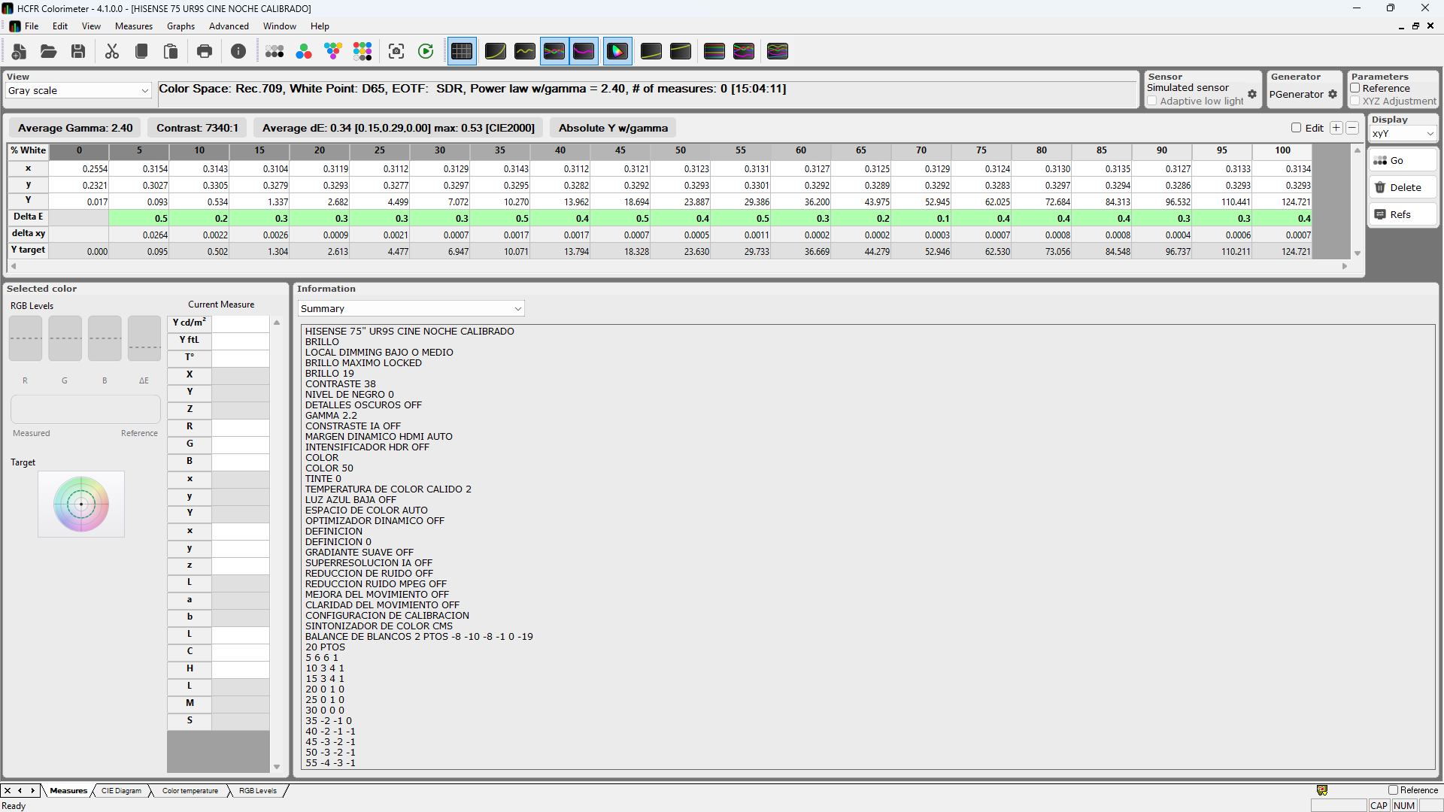Click table scroll-down arrow
Image resolution: width=1444 pixels, height=812 pixels.
tap(1358, 253)
